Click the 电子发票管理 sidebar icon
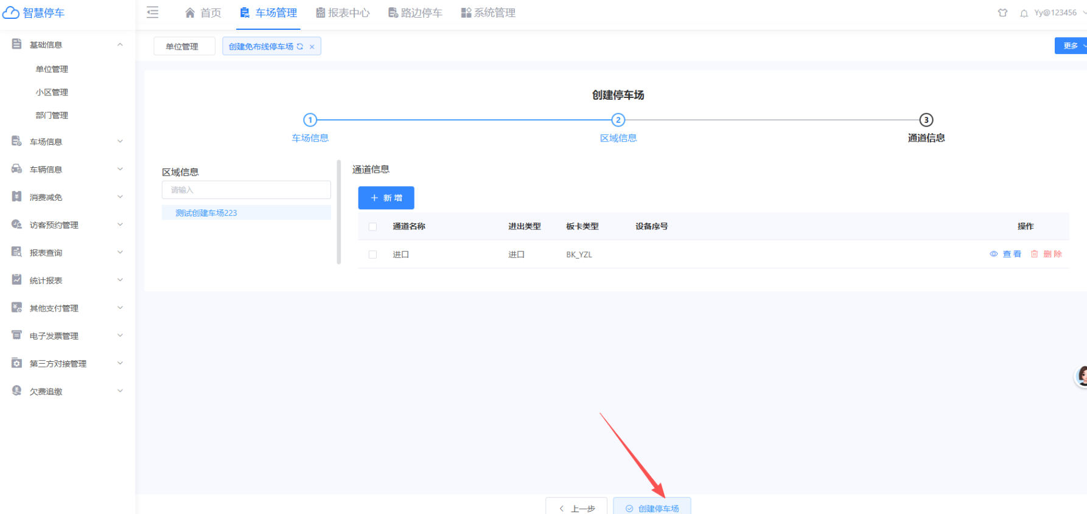This screenshot has height=514, width=1087. point(17,335)
